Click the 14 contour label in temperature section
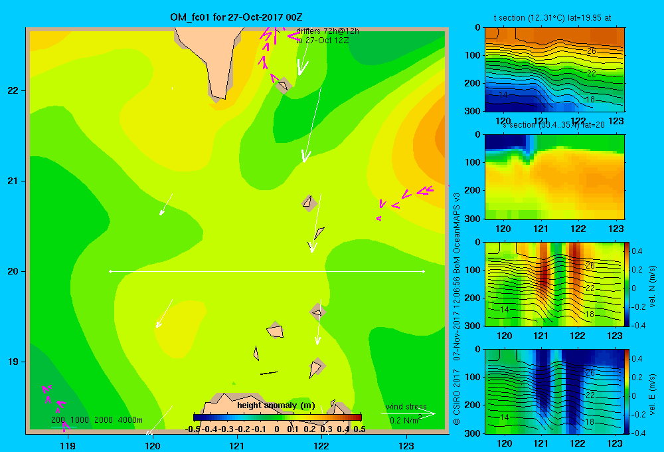 coord(503,94)
